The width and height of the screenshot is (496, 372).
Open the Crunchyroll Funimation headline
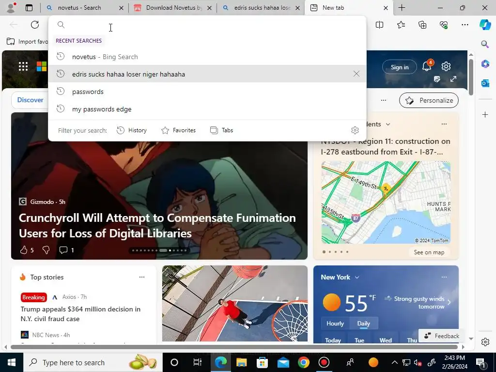point(157,226)
